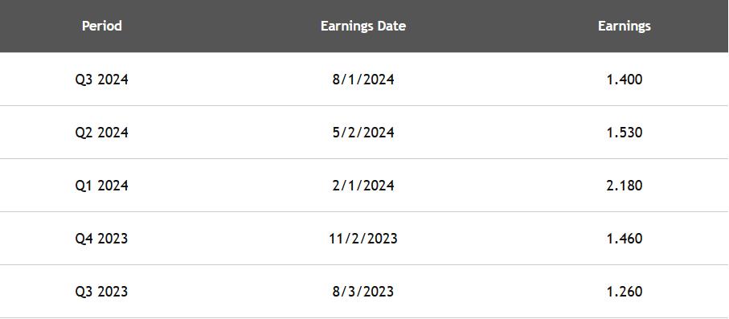
Task: Click the Earnings Date column header
Action: 363,26
